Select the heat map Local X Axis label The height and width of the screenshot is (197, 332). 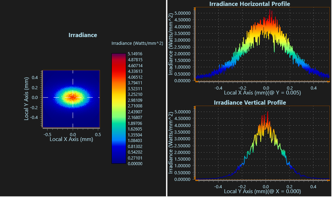pyautogui.click(x=71, y=139)
